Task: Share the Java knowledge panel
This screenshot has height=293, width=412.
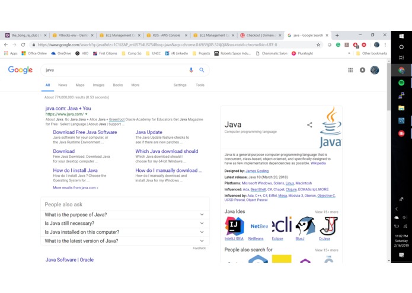Action: click(x=309, y=125)
